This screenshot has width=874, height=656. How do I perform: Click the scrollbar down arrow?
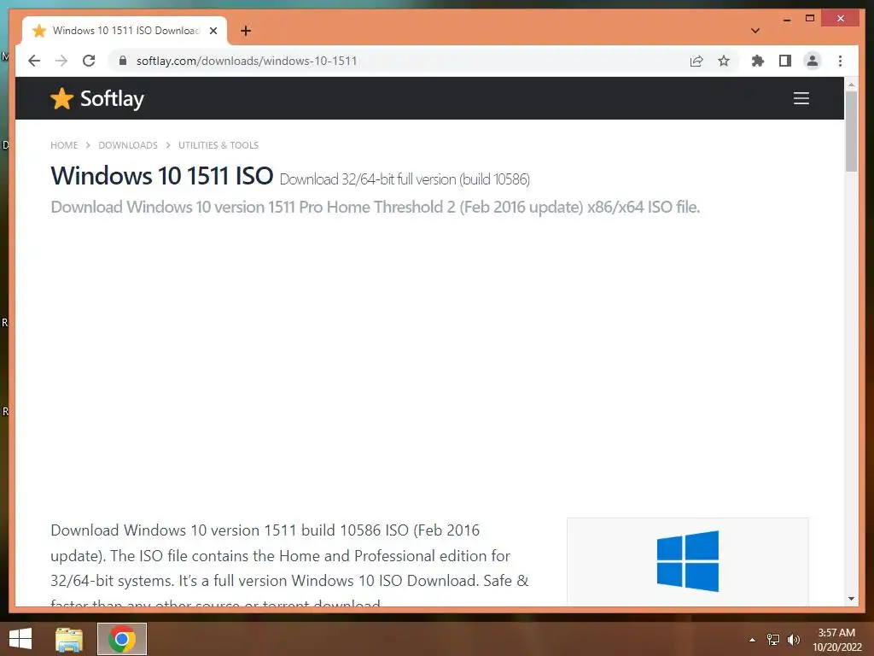click(x=851, y=599)
